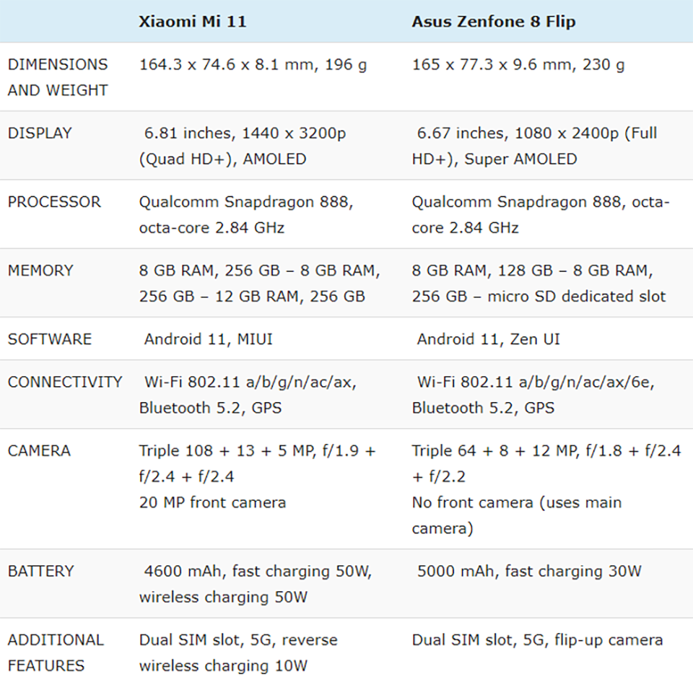
Task: Select the 6.81 inches display cell
Action: point(243,147)
